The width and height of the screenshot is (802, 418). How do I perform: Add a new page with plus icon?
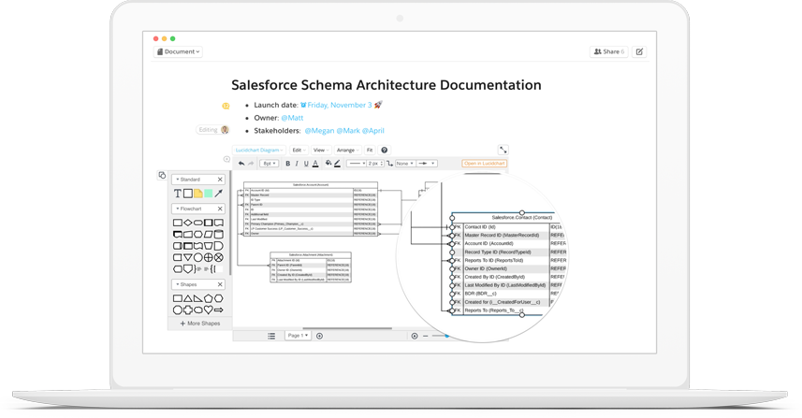pyautogui.click(x=319, y=336)
